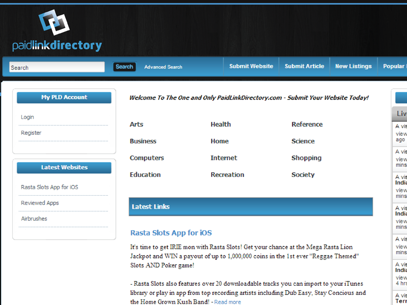The height and width of the screenshot is (305, 407).
Task: Open the Business category
Action: [x=143, y=141]
